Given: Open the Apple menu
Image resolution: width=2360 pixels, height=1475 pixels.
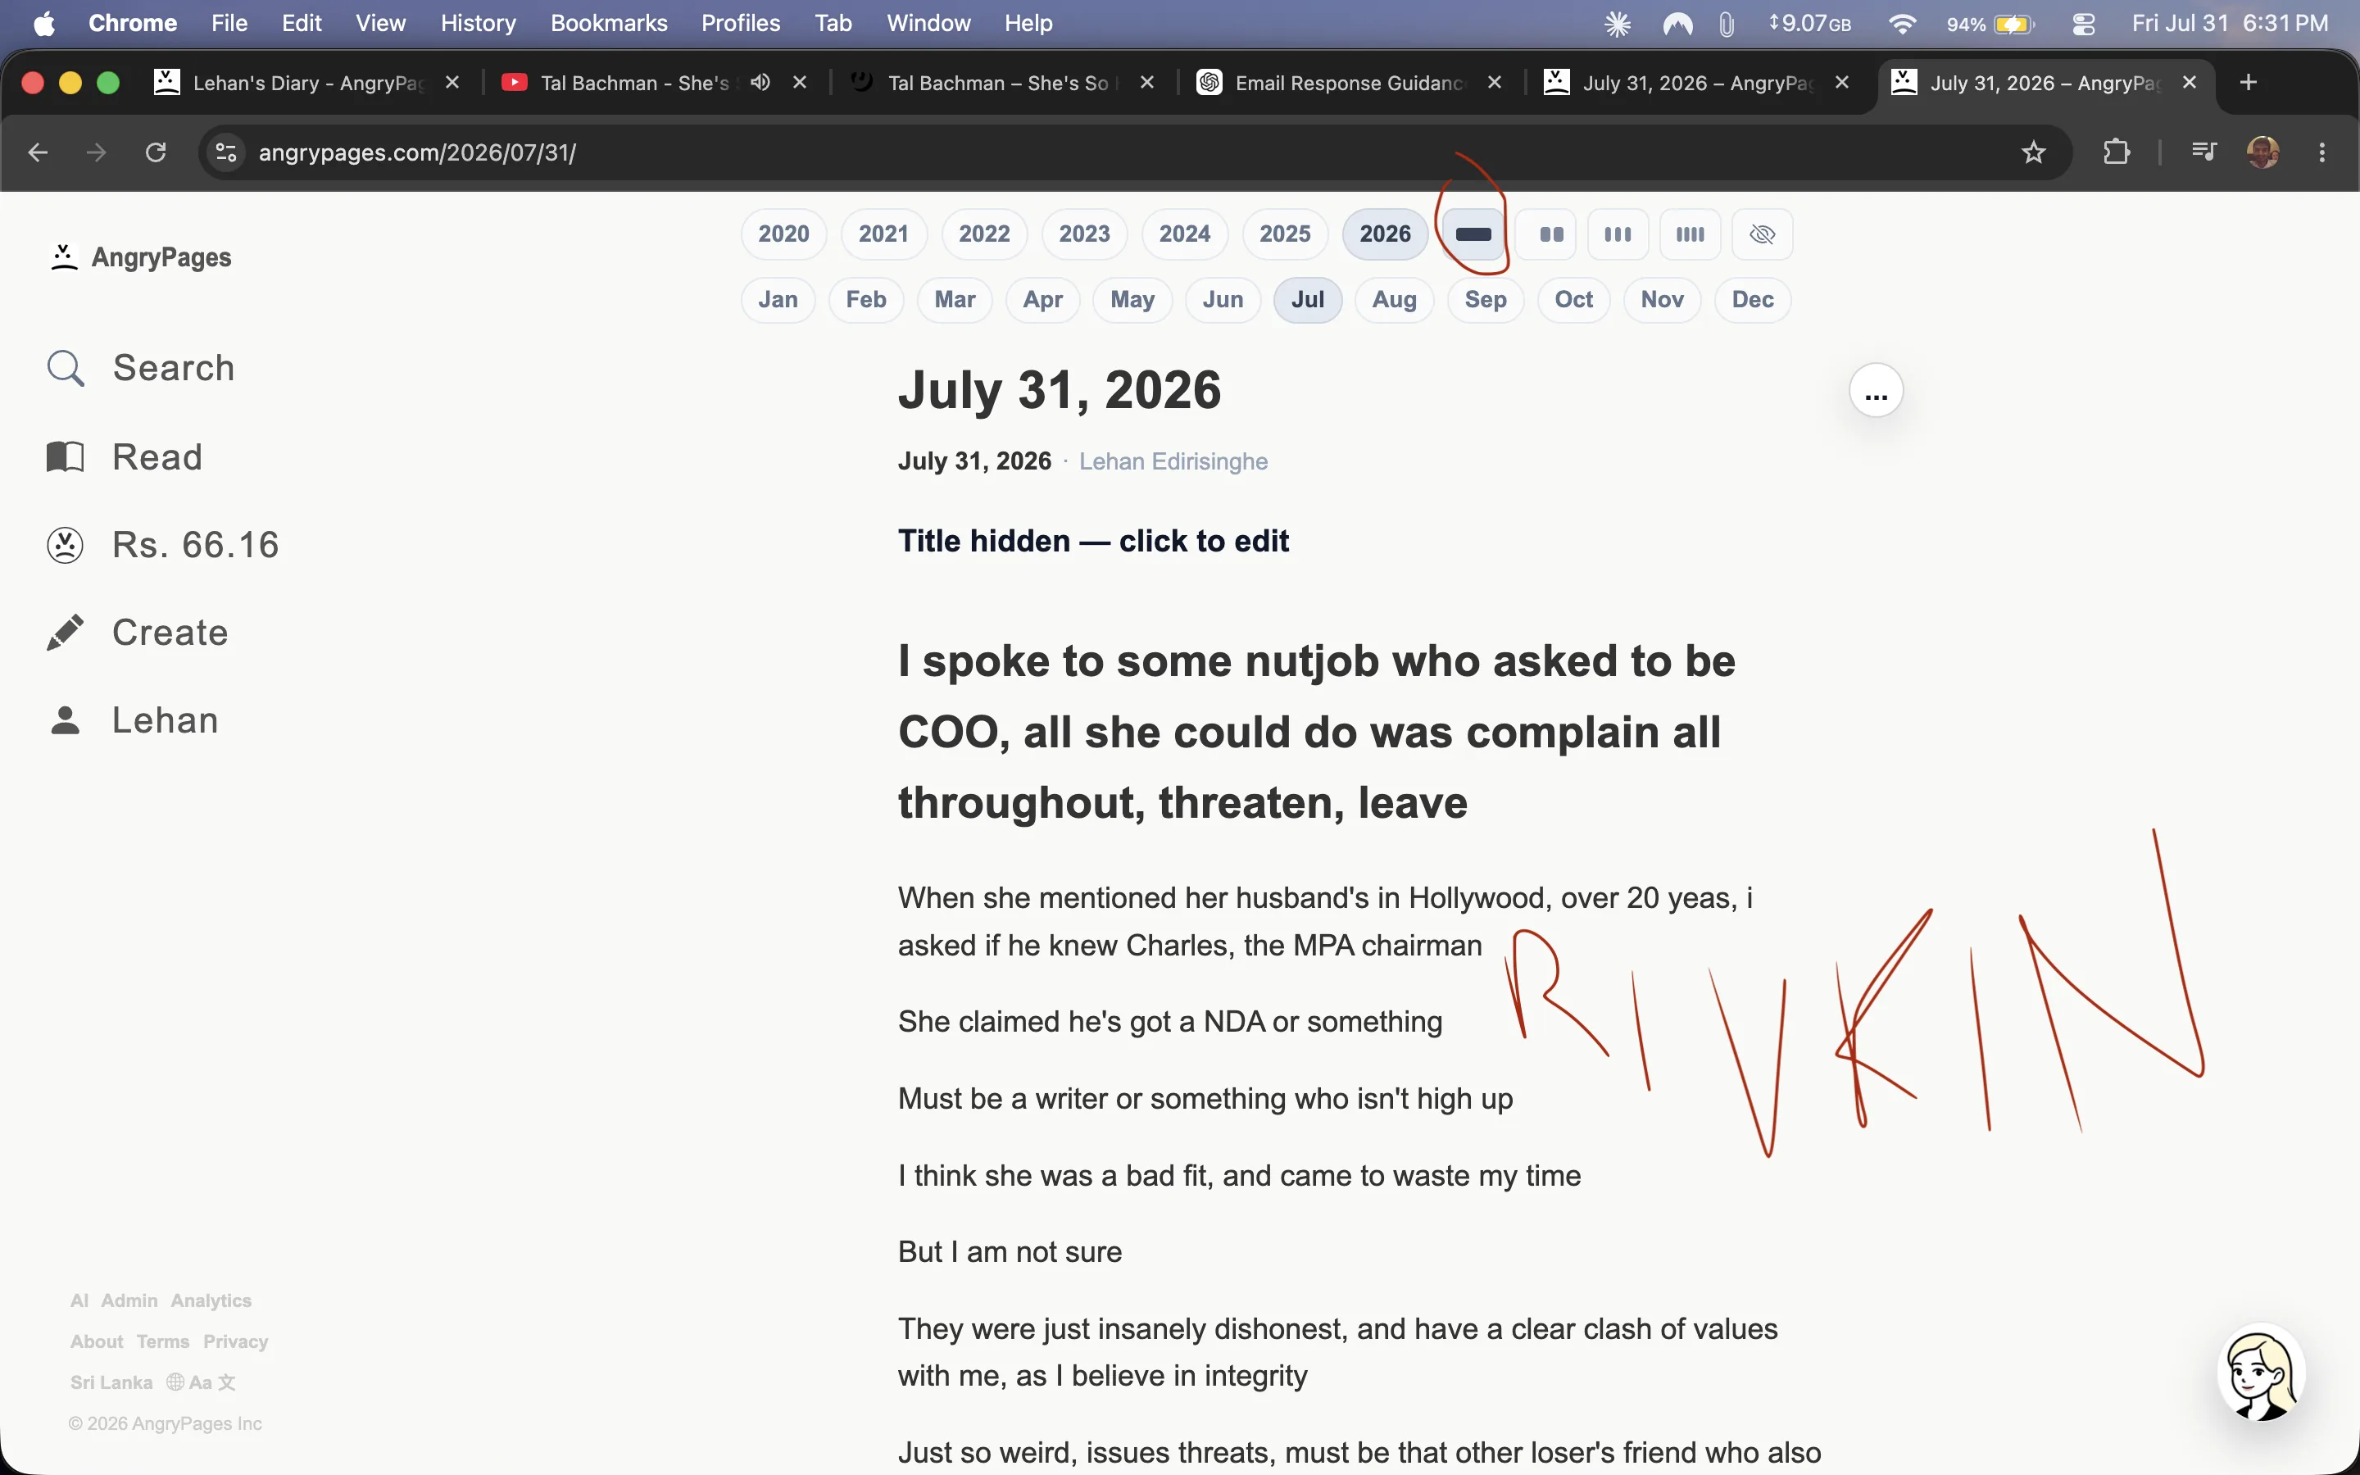Looking at the screenshot, I should point(44,24).
